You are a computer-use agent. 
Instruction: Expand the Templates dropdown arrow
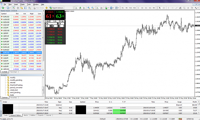point(118,8)
